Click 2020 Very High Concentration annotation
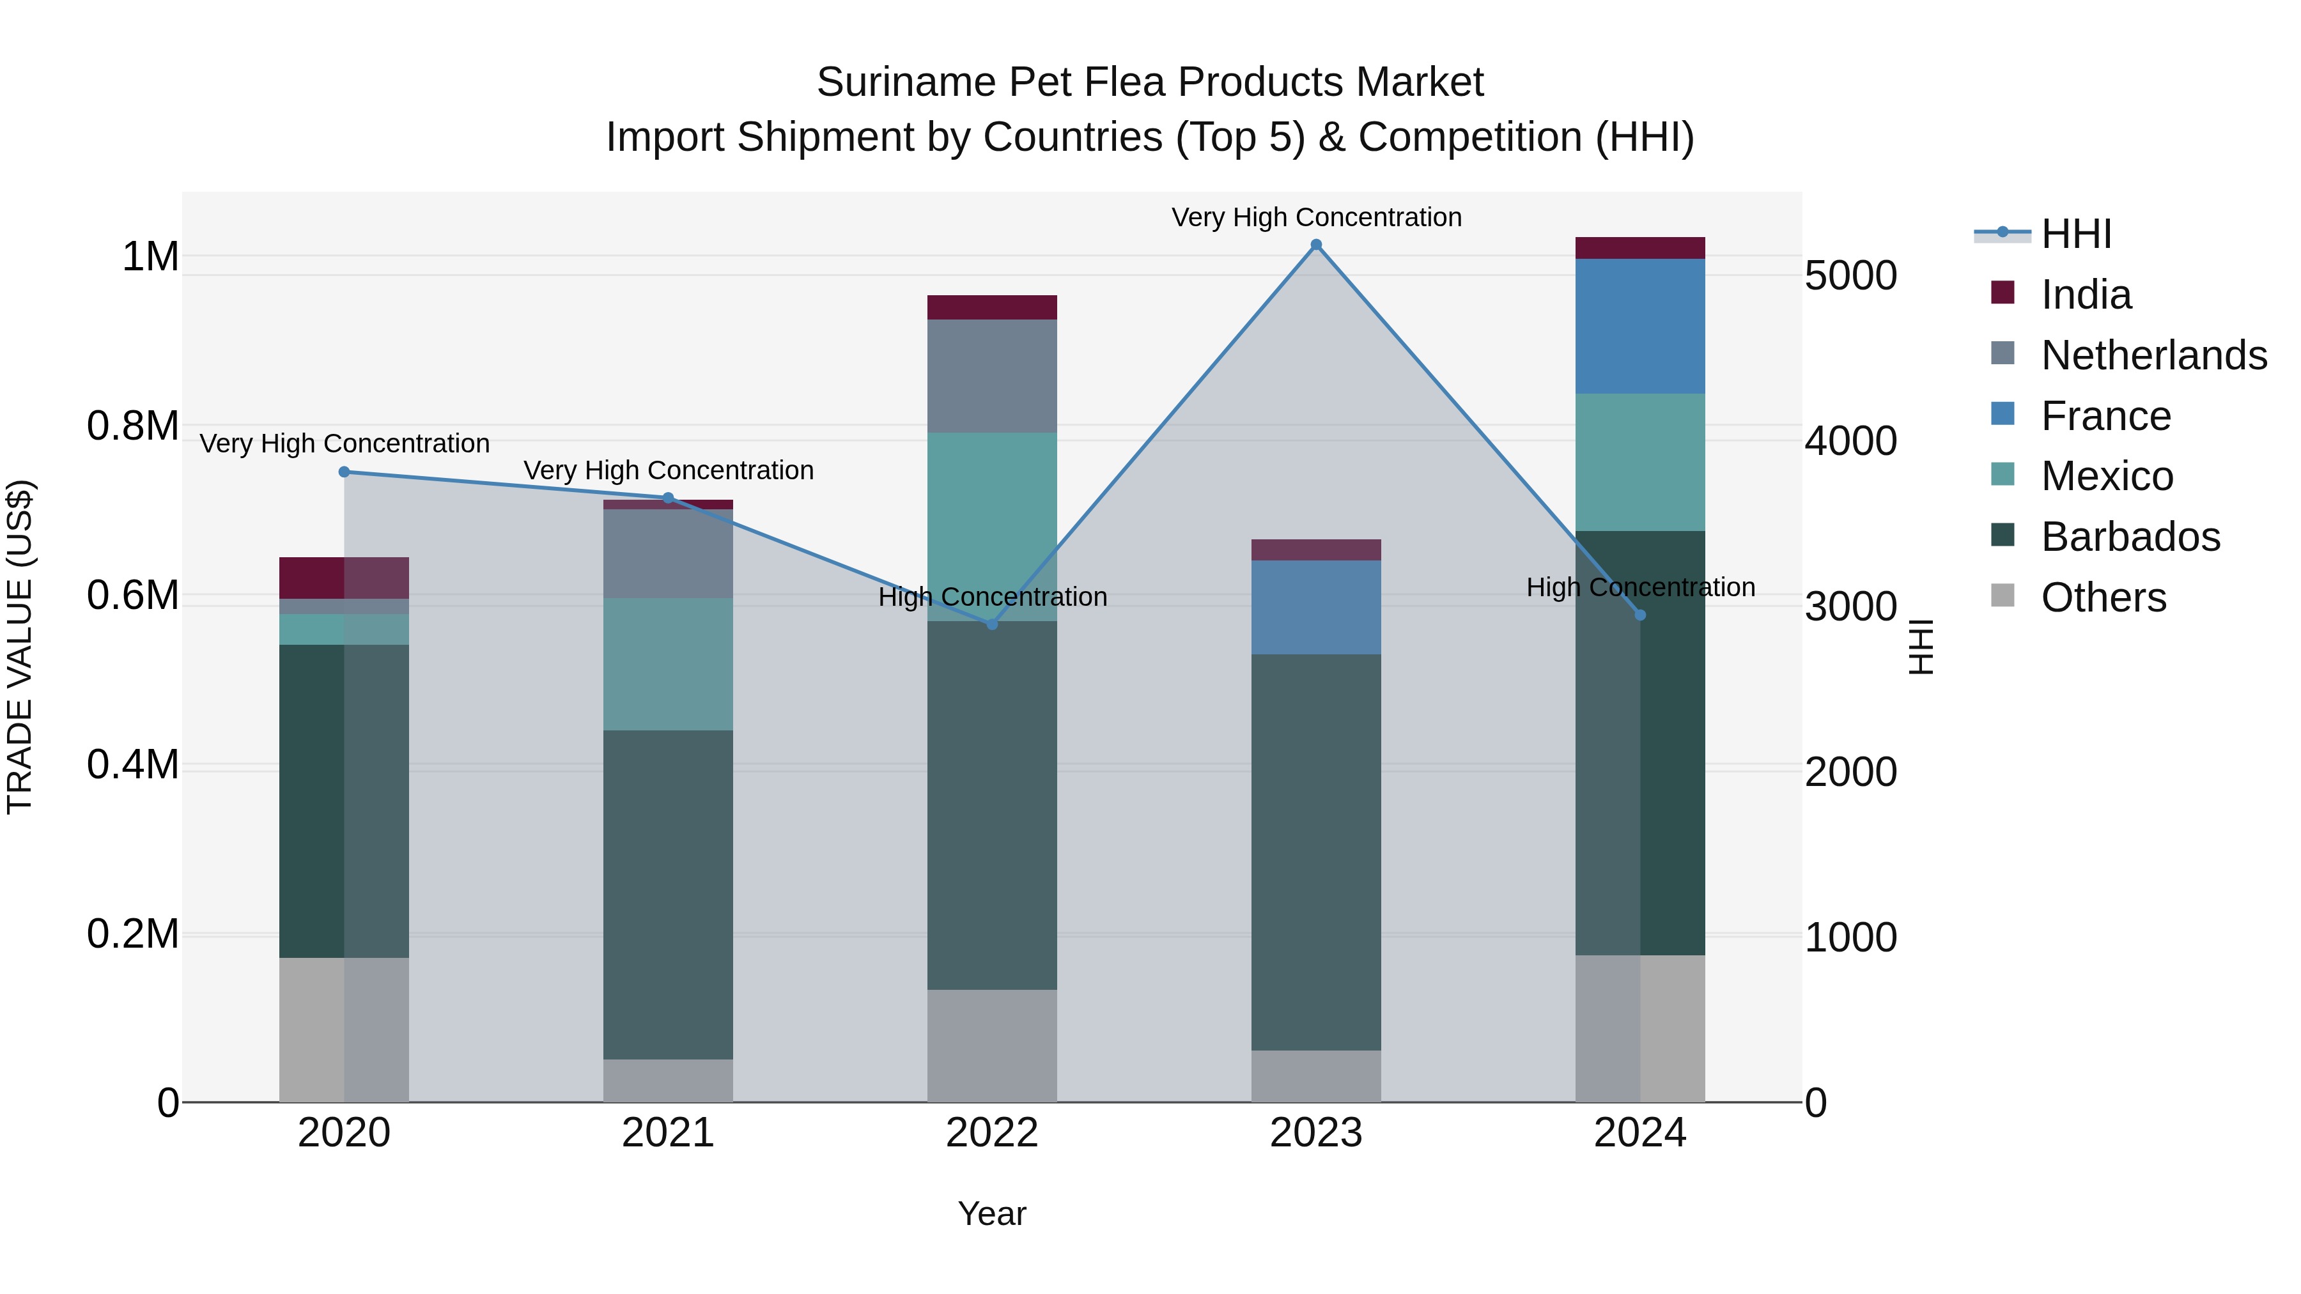This screenshot has width=2301, height=1294. 344,443
